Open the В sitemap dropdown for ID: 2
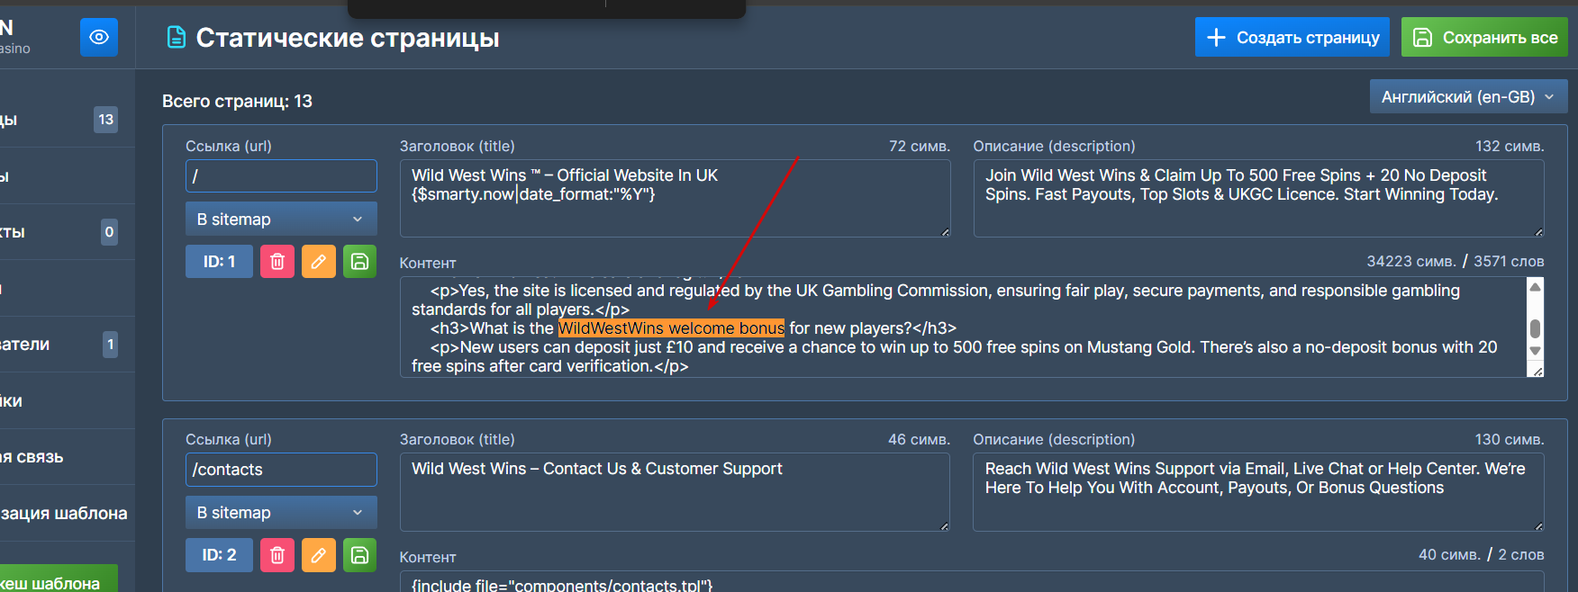Viewport: 1578px width, 592px height. coord(281,512)
